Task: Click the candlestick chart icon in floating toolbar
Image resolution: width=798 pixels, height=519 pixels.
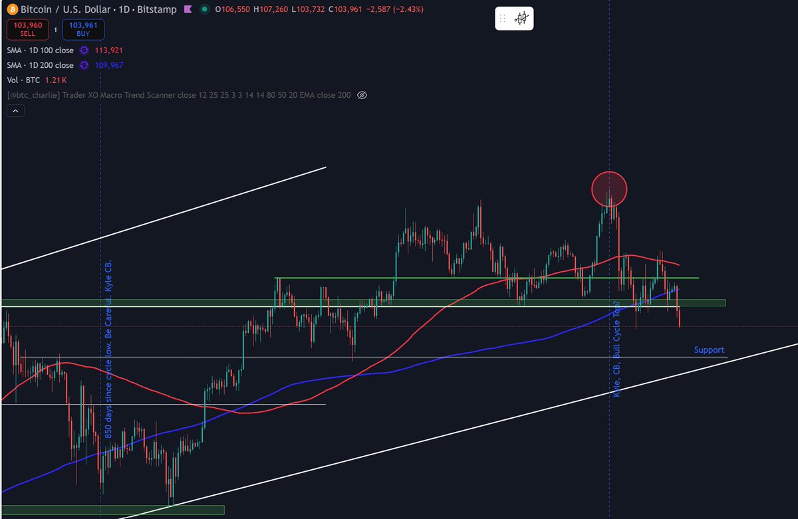Action: 523,19
